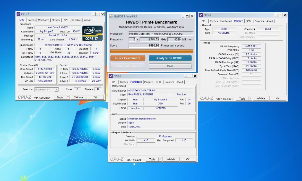Click the CAS# Latency value 9.0 clocks
302x181 pixels.
click(251, 54)
